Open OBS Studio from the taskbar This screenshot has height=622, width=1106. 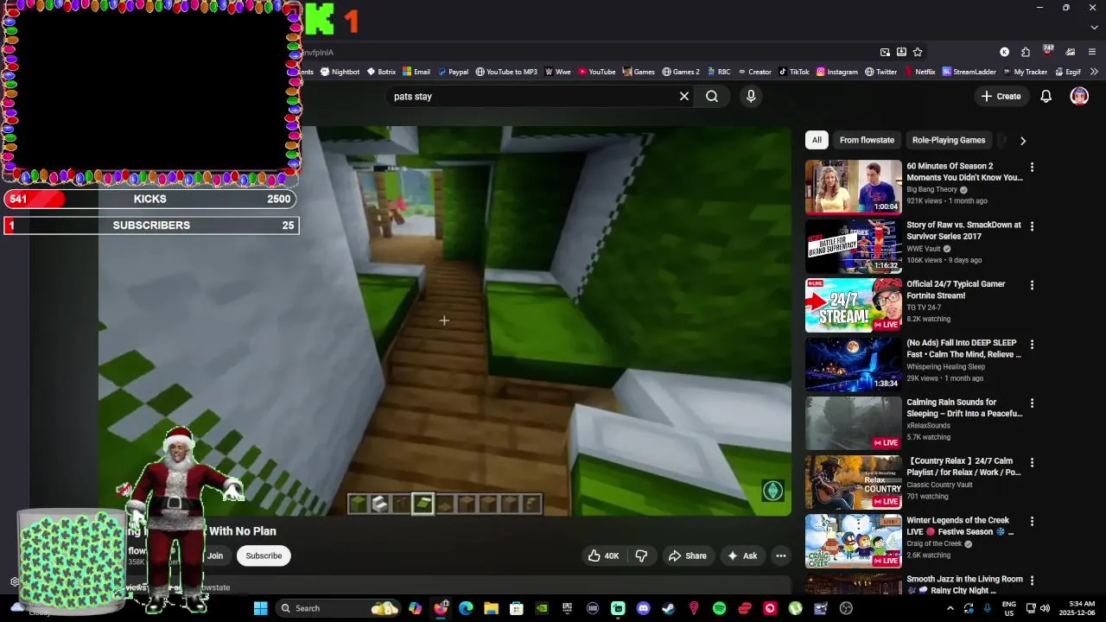coord(846,608)
